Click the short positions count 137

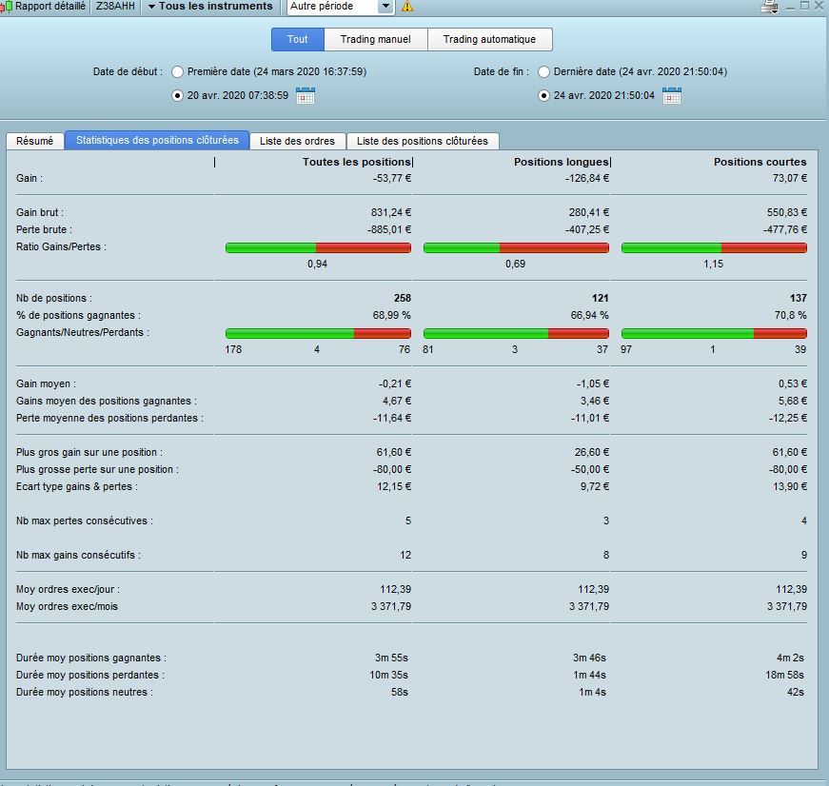(x=799, y=298)
